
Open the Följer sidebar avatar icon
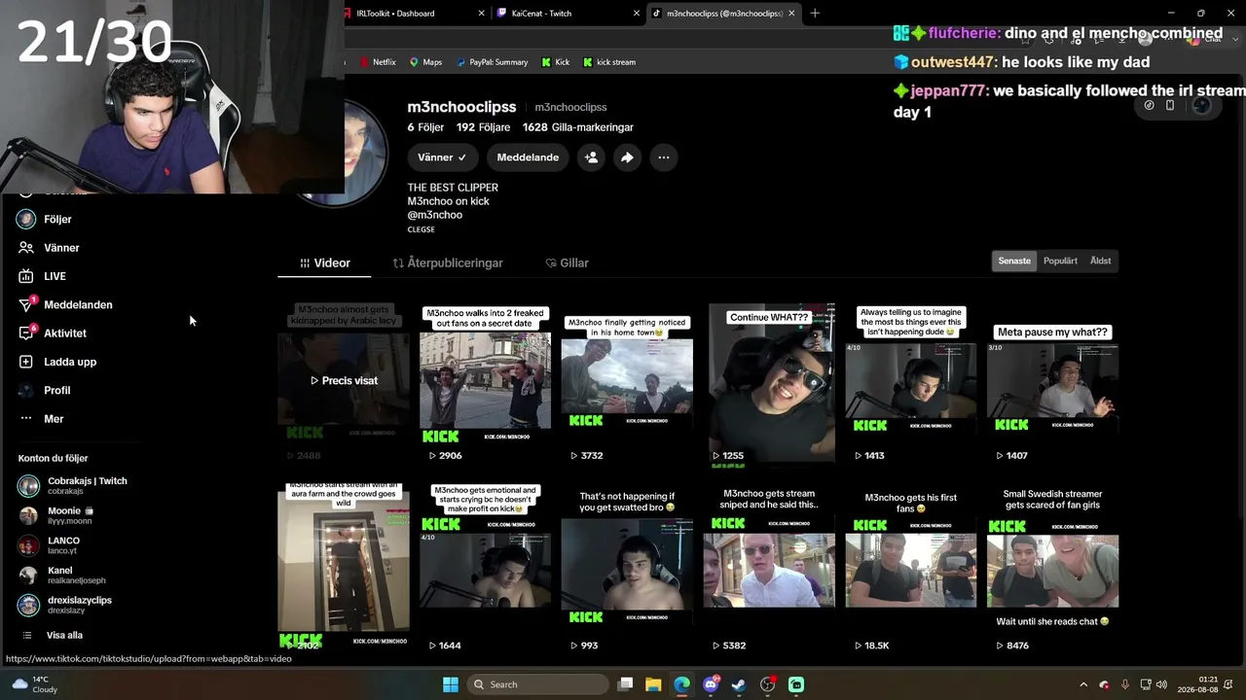coord(26,220)
